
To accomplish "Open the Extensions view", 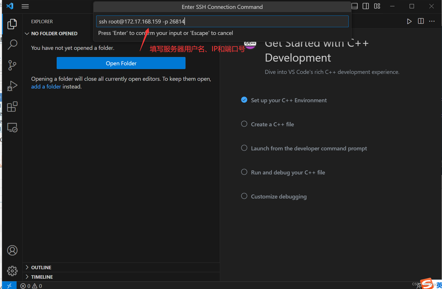I will [x=12, y=107].
